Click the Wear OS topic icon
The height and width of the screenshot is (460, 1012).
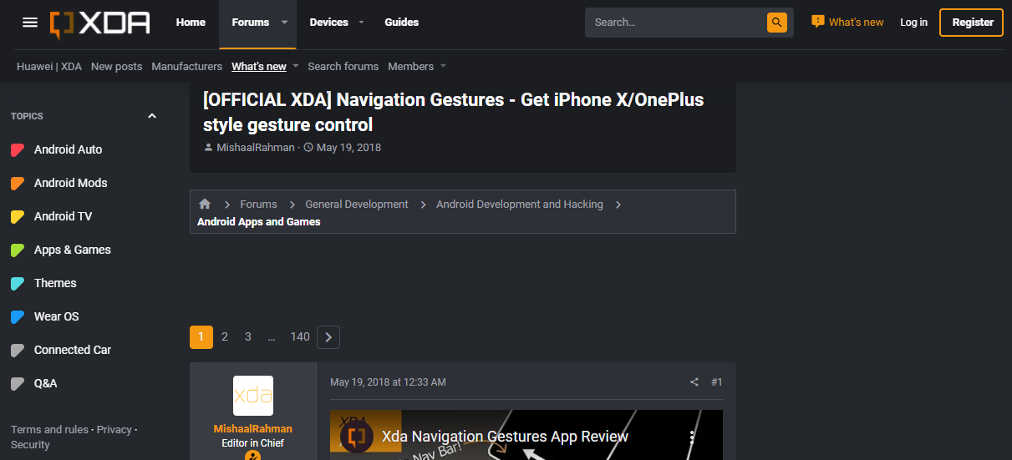(18, 317)
